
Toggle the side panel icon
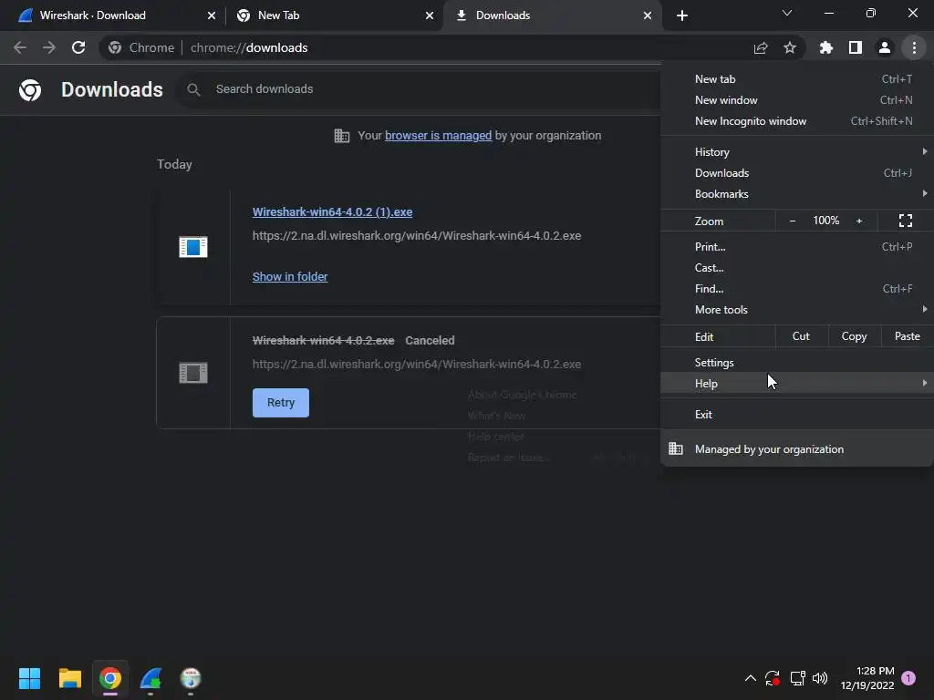coord(856,47)
